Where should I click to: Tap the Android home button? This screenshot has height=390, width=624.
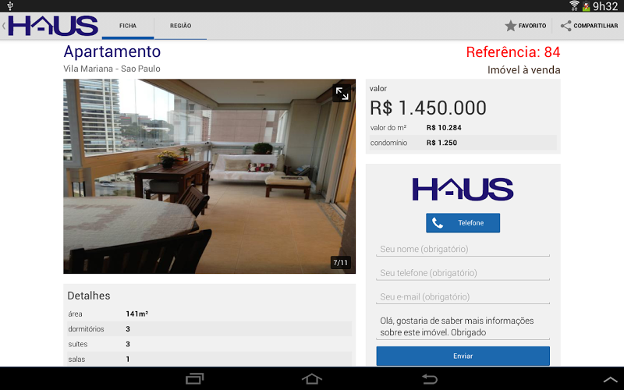(311, 378)
